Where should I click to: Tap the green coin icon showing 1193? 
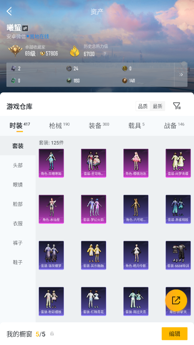[x=69, y=81]
